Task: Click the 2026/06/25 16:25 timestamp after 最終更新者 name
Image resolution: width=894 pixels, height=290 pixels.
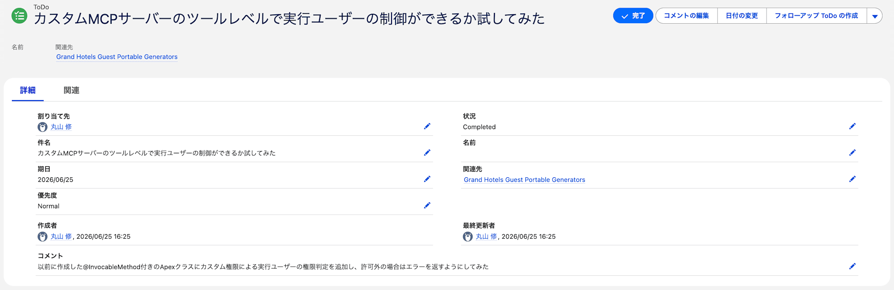Action: (528, 236)
